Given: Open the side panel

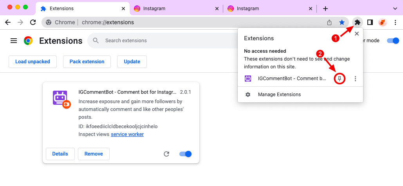Looking at the screenshot, I should [x=370, y=22].
